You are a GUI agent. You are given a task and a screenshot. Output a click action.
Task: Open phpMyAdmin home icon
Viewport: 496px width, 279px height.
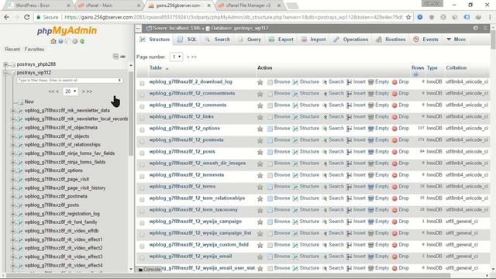(x=53, y=41)
